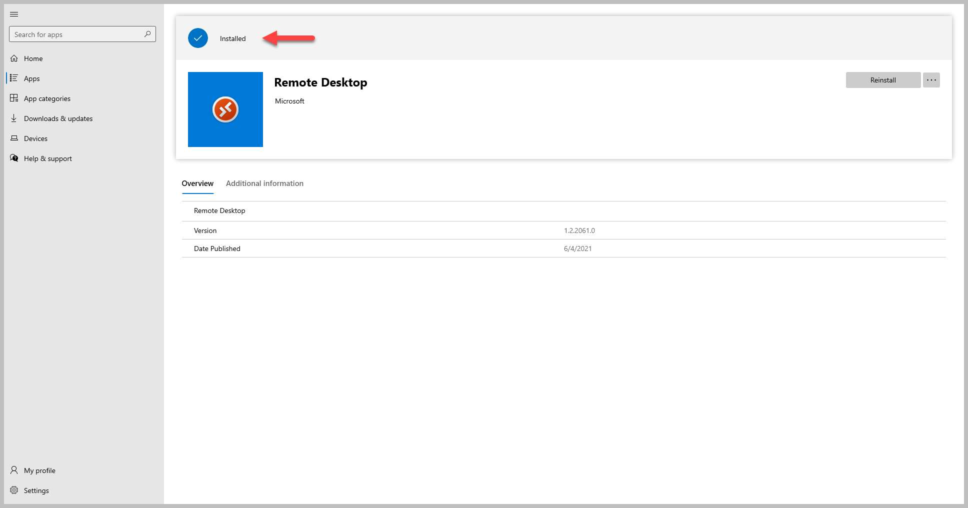Open My profile label in sidebar
This screenshot has height=508, width=968.
[40, 470]
